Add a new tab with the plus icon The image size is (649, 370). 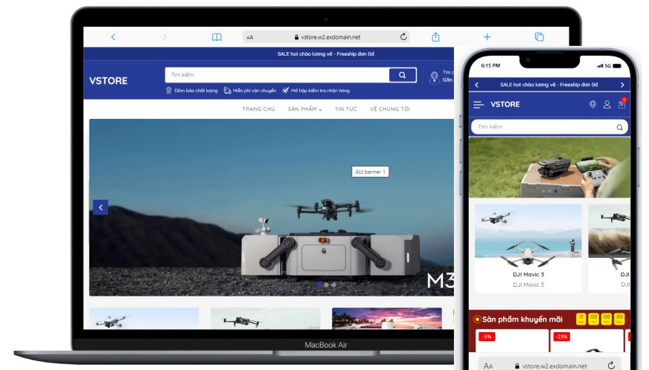(x=487, y=37)
